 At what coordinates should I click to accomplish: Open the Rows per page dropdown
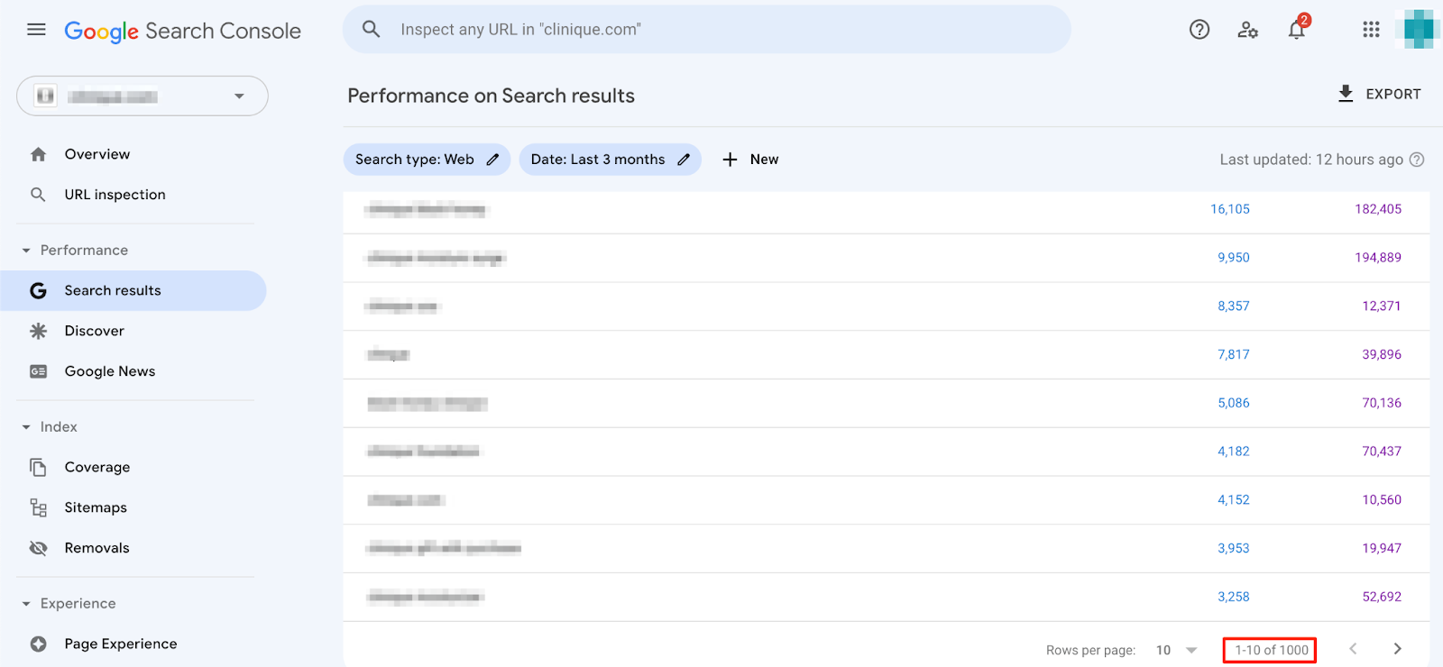coord(1177,650)
